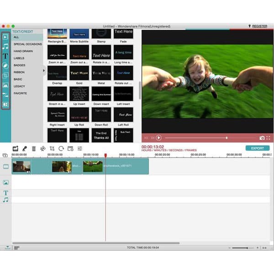Take a snapshot with the camera icon
The height and width of the screenshot is (274, 274).
click(x=262, y=137)
